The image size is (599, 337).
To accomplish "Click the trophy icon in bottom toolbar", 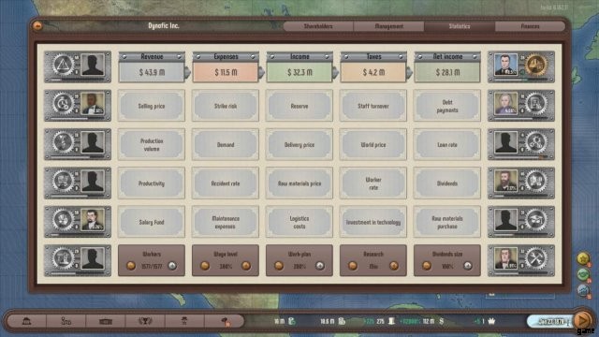I will 145,321.
